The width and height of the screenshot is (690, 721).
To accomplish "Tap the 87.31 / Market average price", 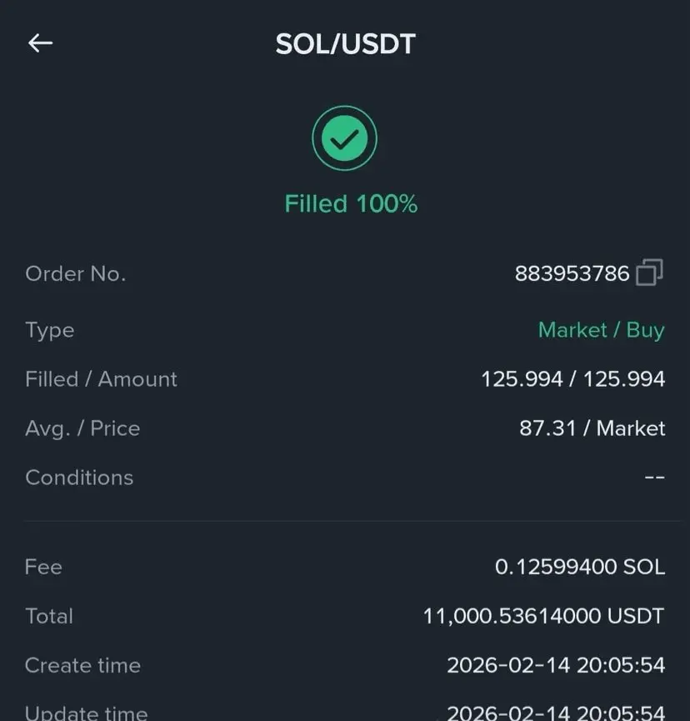I will point(592,428).
